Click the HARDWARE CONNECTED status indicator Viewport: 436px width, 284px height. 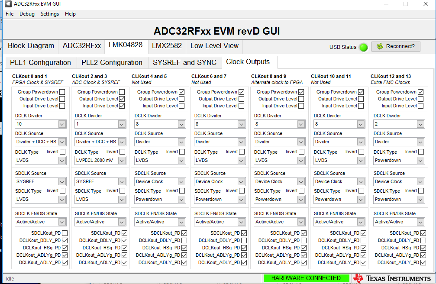(x=306, y=278)
